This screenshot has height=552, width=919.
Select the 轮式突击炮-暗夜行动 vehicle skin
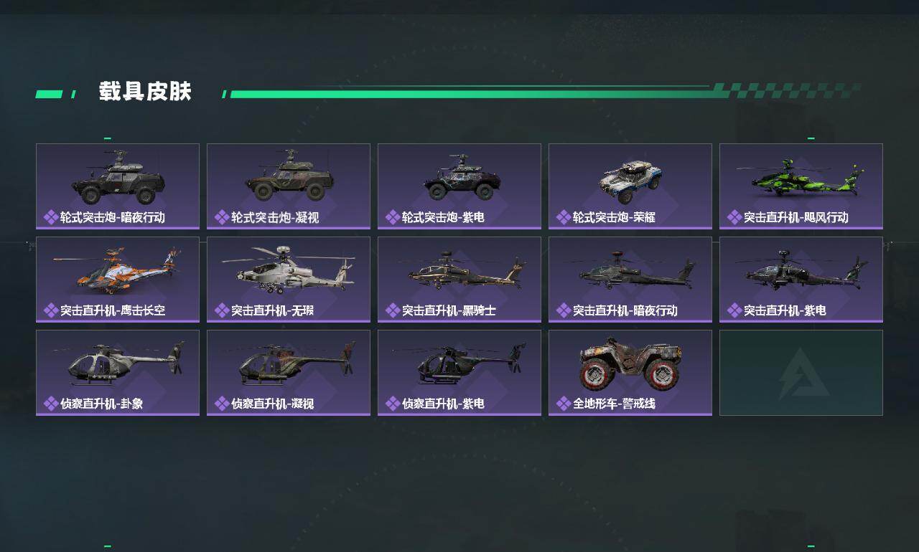tap(118, 186)
